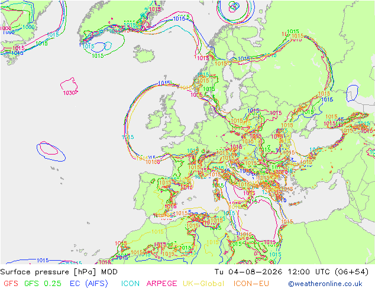Screen dimensions: 375x289
Task: Click the 1030 isobar label in the Atlantic
Action: (x=69, y=93)
